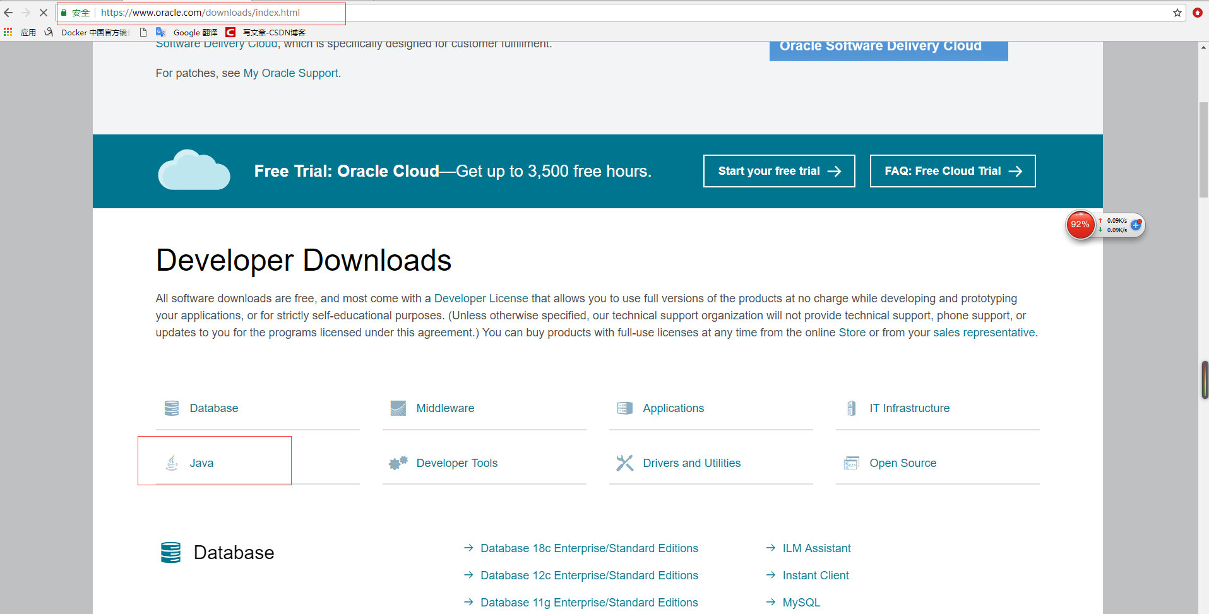Open Database 11g Enterprise/Standard Editions link
Screen dimensions: 1209x614
[589, 603]
